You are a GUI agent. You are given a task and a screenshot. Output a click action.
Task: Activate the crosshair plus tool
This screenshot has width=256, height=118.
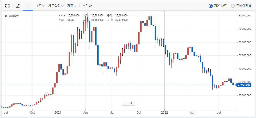(x=28, y=6)
